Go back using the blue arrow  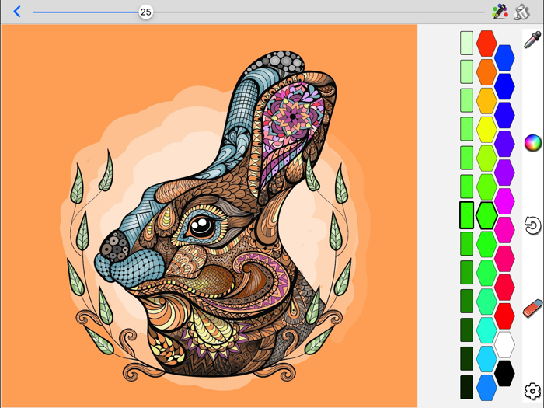click(x=16, y=12)
